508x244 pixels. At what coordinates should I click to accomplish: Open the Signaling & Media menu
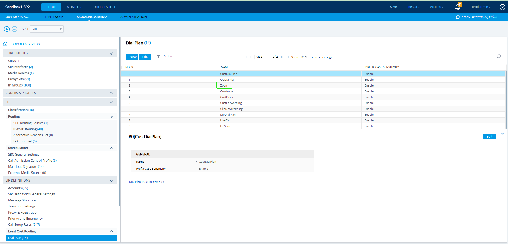(x=92, y=17)
